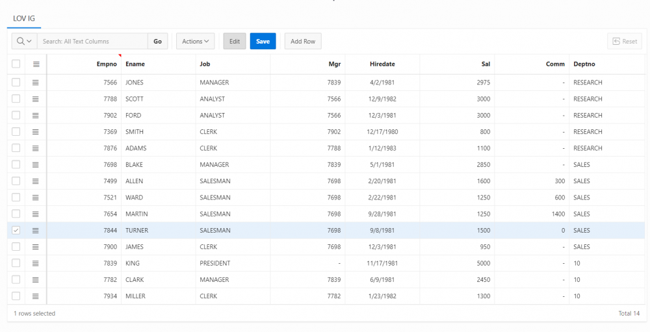The image size is (650, 332).
Task: Open row actions menu for BLAKE row
Action: 36,165
